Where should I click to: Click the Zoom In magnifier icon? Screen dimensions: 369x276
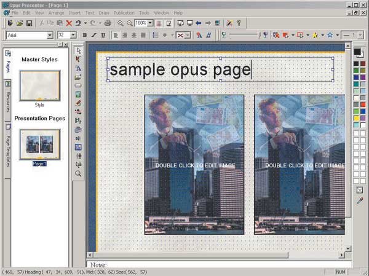coord(121,23)
